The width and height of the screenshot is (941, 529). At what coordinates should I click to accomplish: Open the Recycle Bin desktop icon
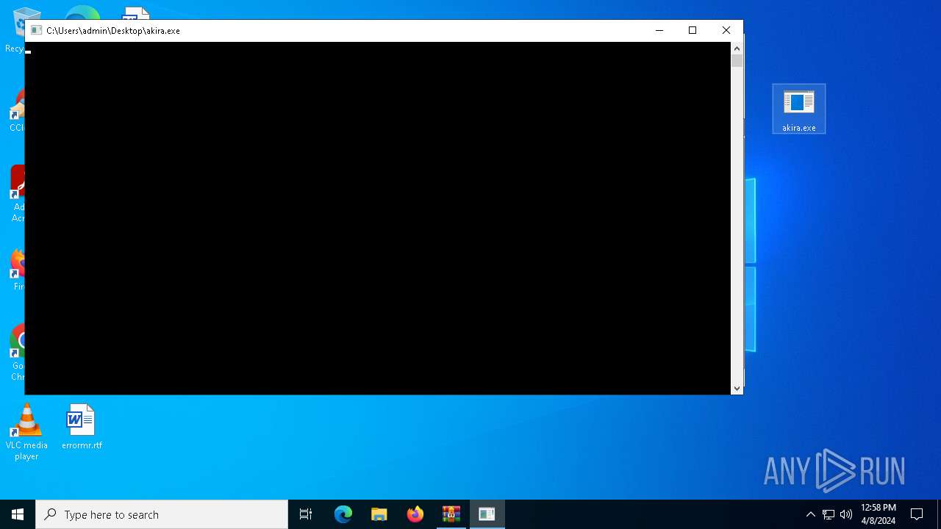14,29
